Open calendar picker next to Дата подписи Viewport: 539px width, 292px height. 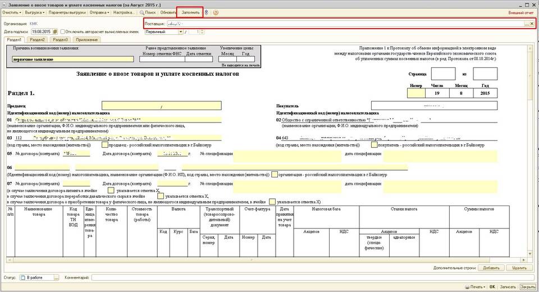[55, 31]
